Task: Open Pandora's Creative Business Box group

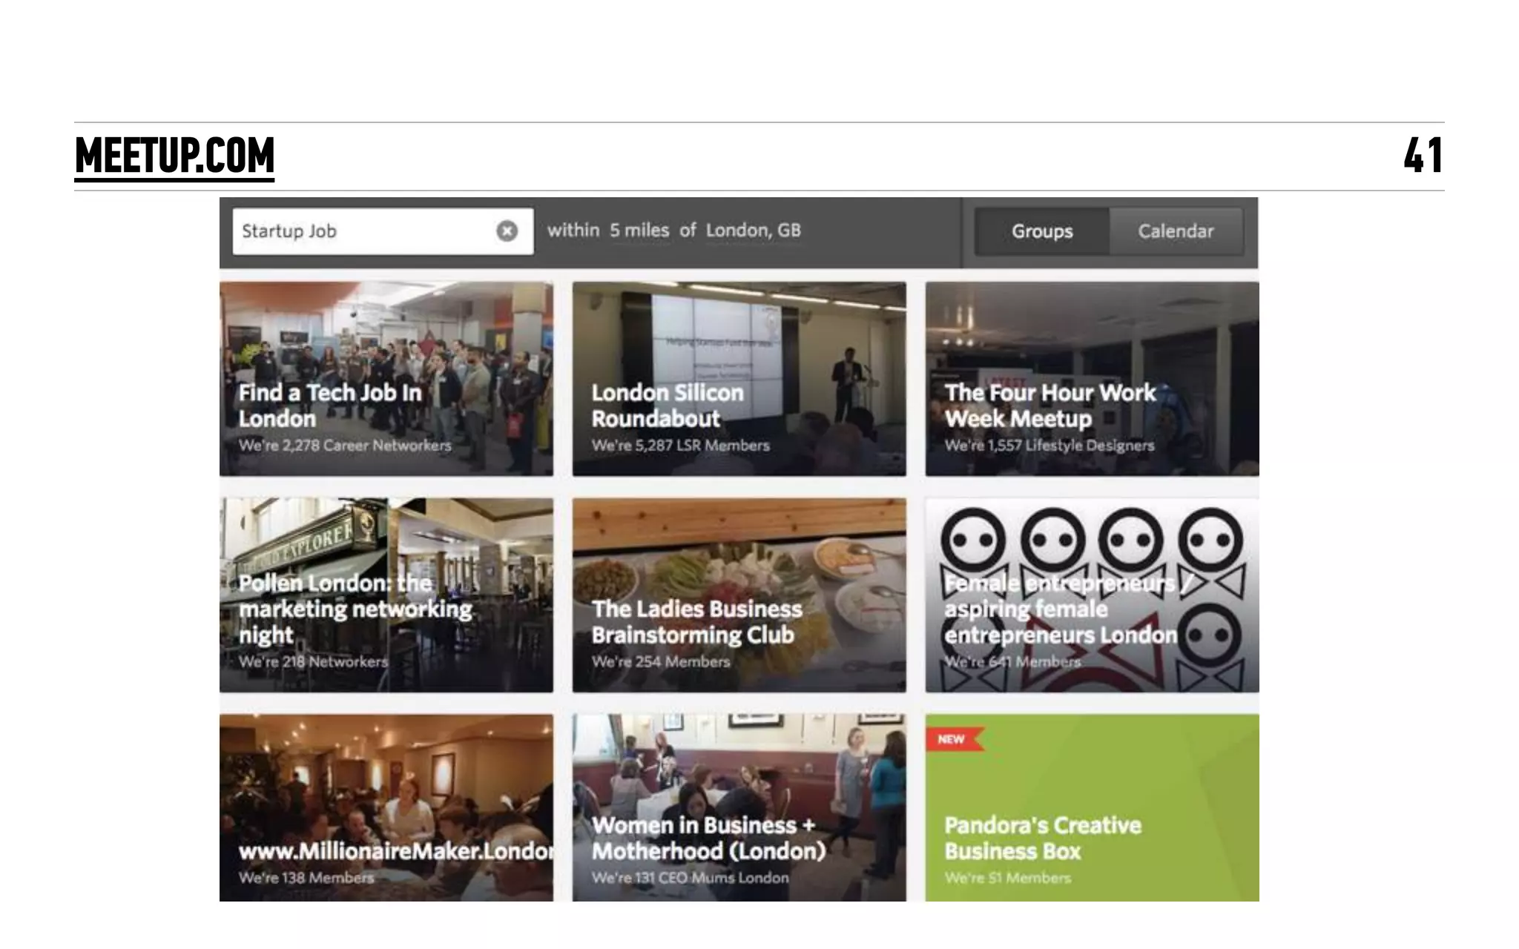Action: [x=1042, y=838]
